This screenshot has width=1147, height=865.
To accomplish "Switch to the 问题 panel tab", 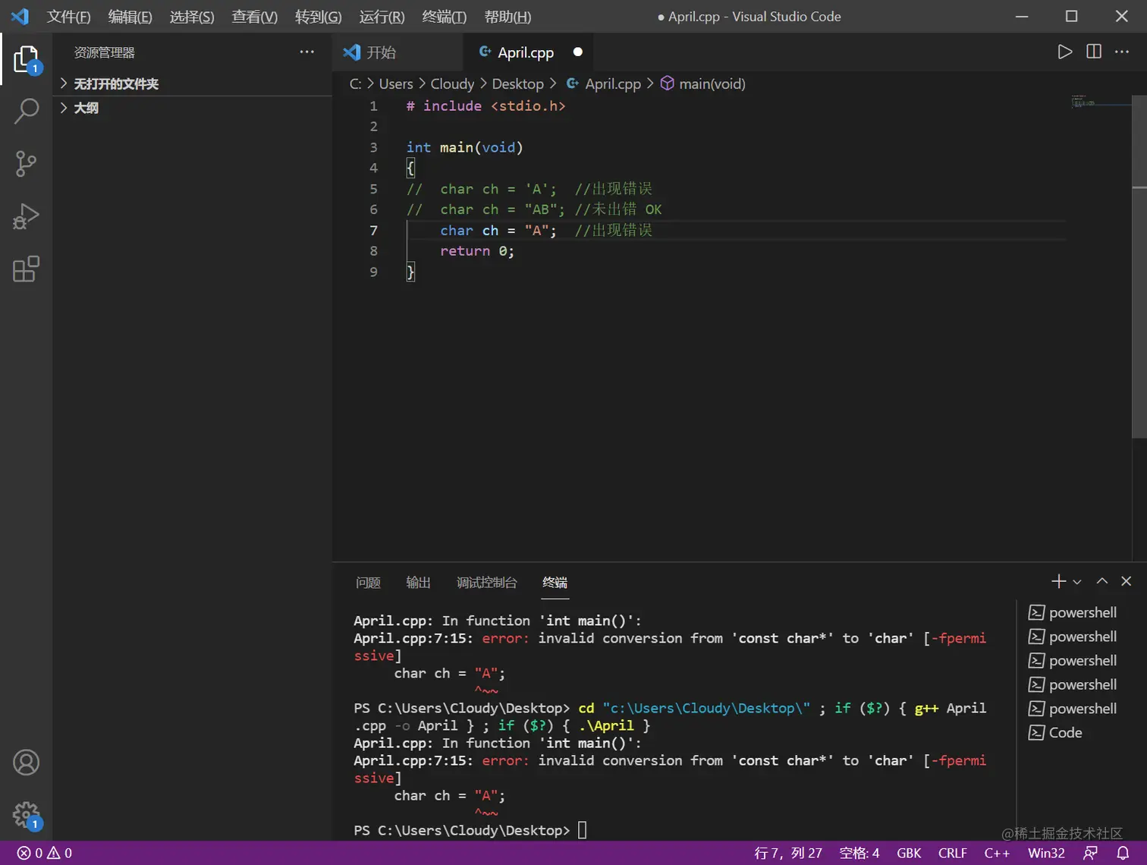I will 368,582.
